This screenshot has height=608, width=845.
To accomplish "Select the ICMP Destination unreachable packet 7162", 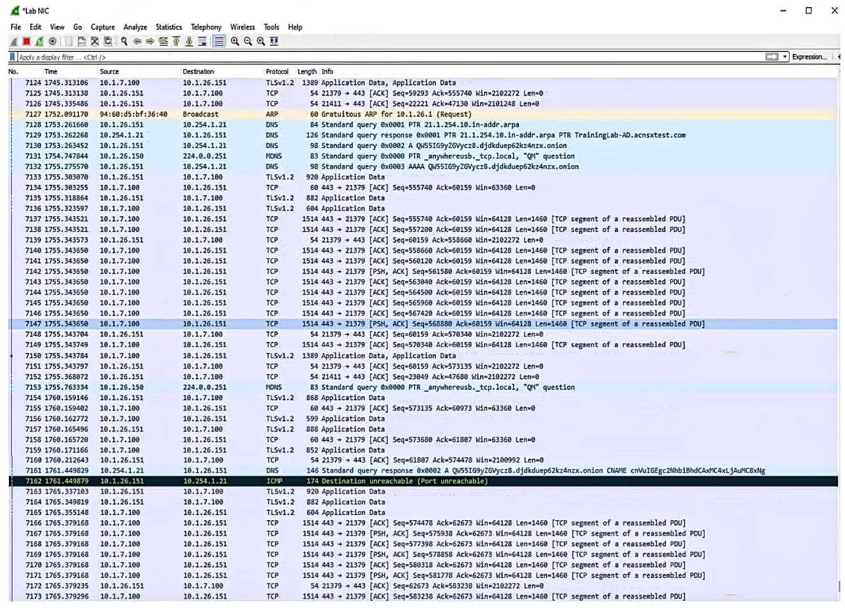I will (x=255, y=481).
